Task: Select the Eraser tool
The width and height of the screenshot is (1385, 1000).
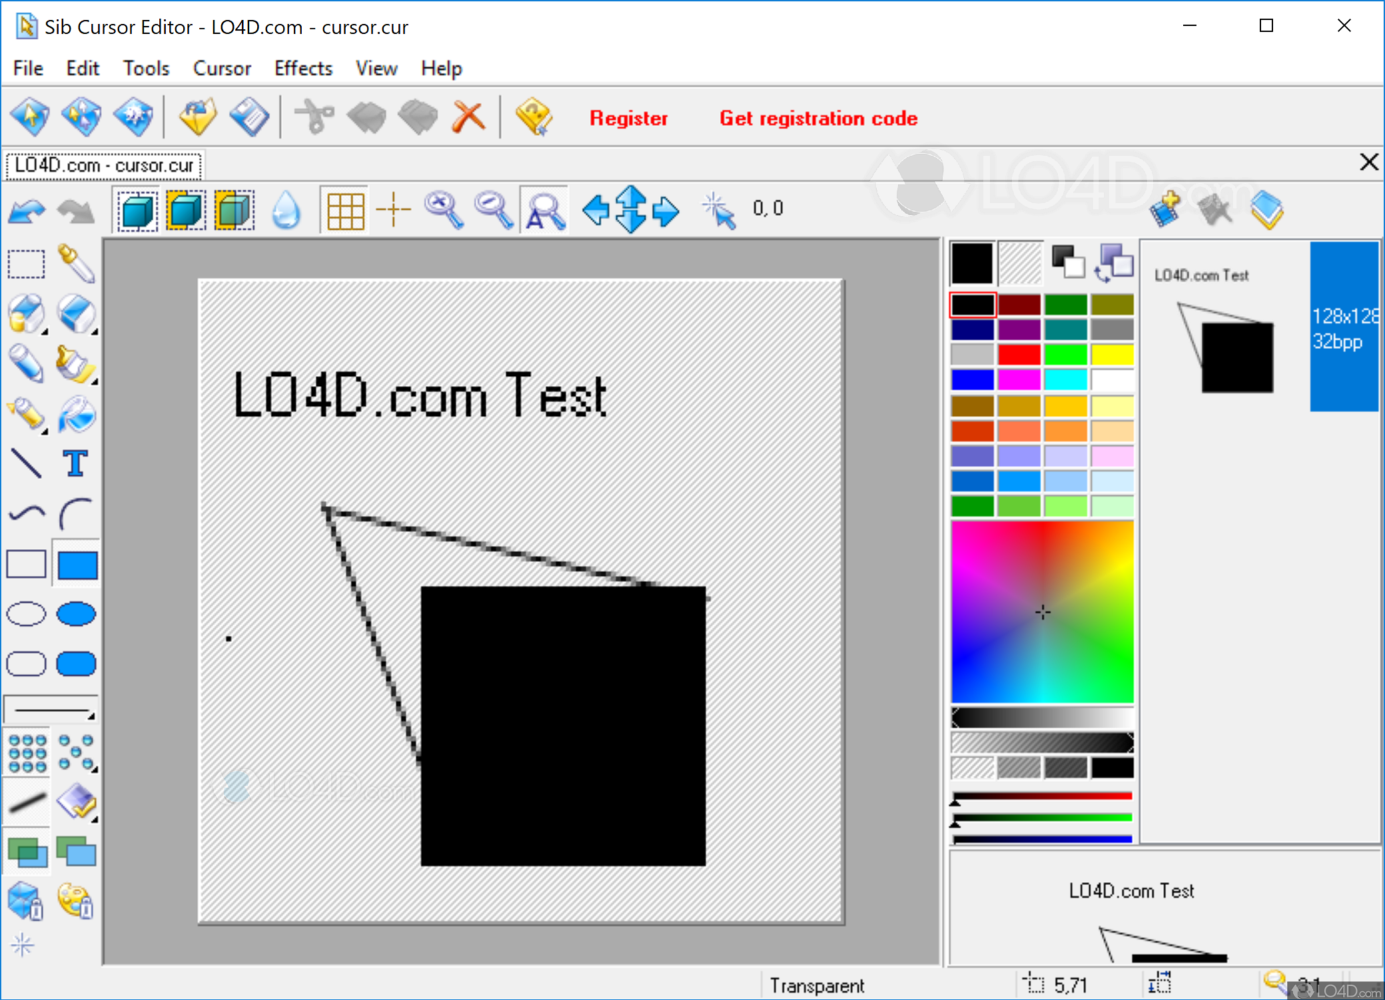Action: point(76,314)
